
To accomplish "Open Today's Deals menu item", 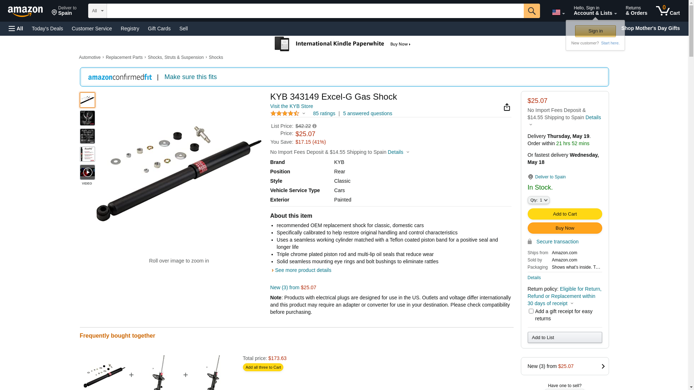I will [47, 29].
